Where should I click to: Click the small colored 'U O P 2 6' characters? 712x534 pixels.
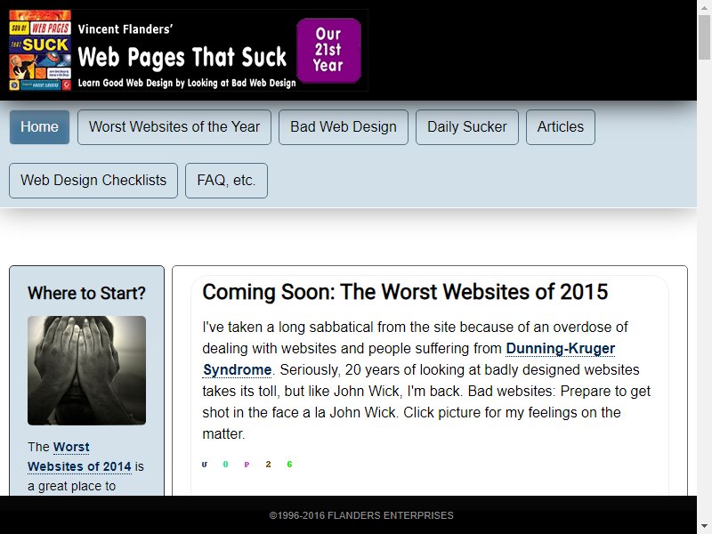(247, 464)
